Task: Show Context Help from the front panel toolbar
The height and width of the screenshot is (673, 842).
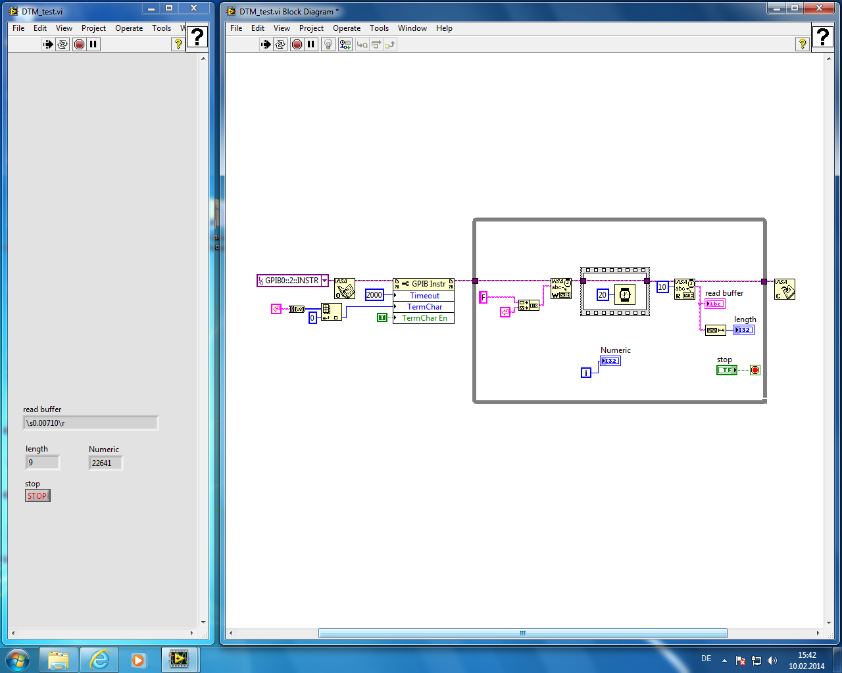Action: click(178, 44)
